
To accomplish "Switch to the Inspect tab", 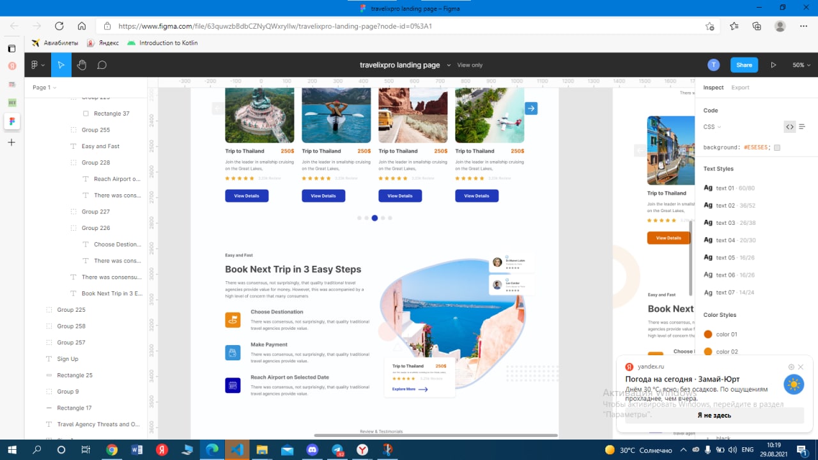I will (713, 88).
